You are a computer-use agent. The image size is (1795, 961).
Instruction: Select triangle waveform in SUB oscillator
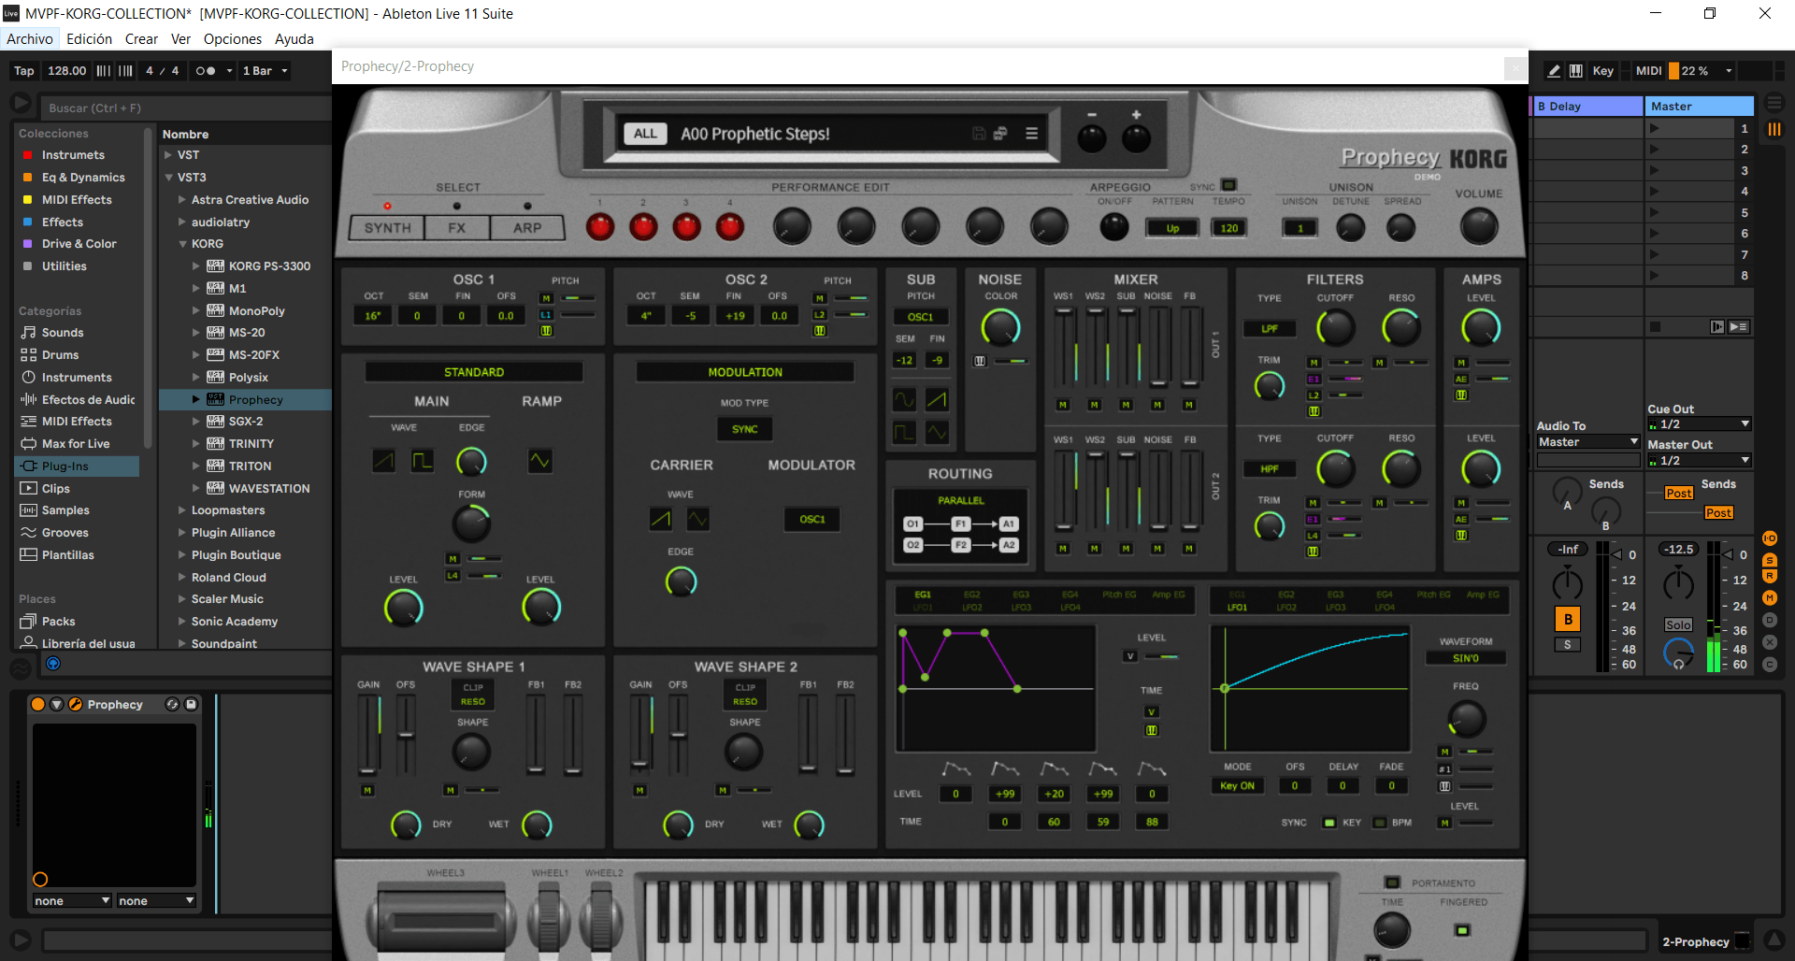(937, 433)
